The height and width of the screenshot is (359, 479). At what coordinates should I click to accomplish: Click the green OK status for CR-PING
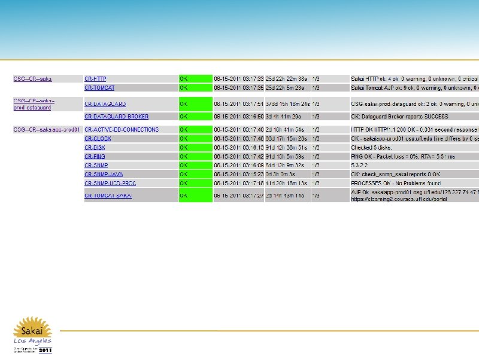click(196, 156)
